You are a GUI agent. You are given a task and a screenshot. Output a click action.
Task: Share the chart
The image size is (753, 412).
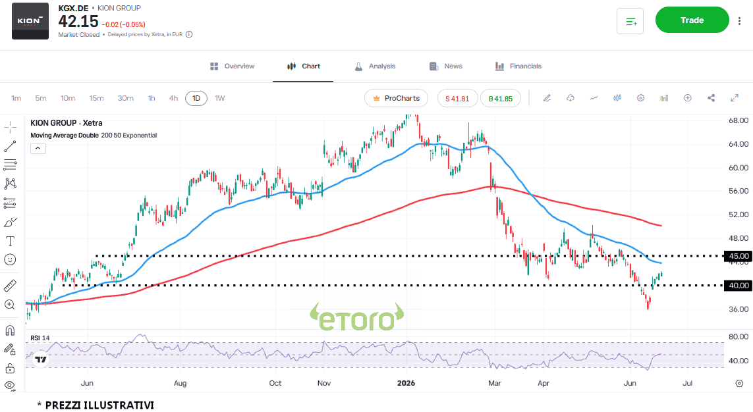[711, 98]
